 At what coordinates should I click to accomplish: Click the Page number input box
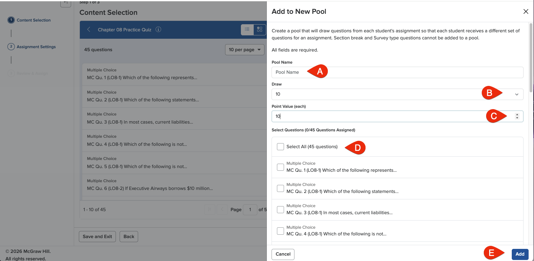tap(250, 209)
